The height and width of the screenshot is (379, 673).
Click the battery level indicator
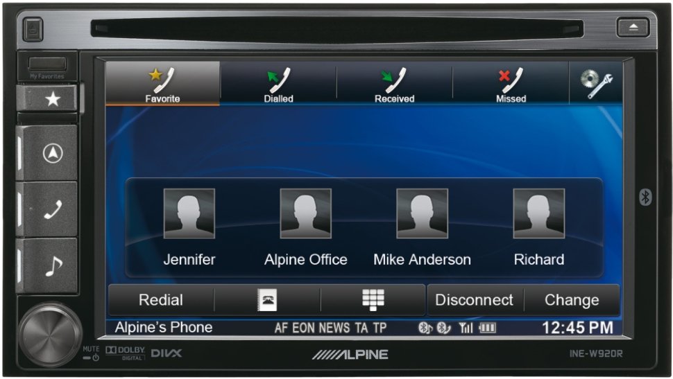pos(487,328)
